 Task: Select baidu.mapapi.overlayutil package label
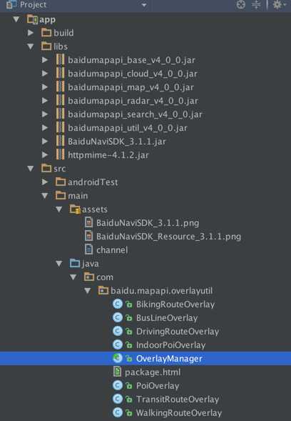click(162, 291)
